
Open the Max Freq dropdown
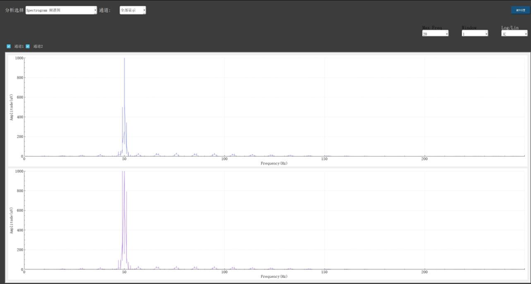[435, 34]
